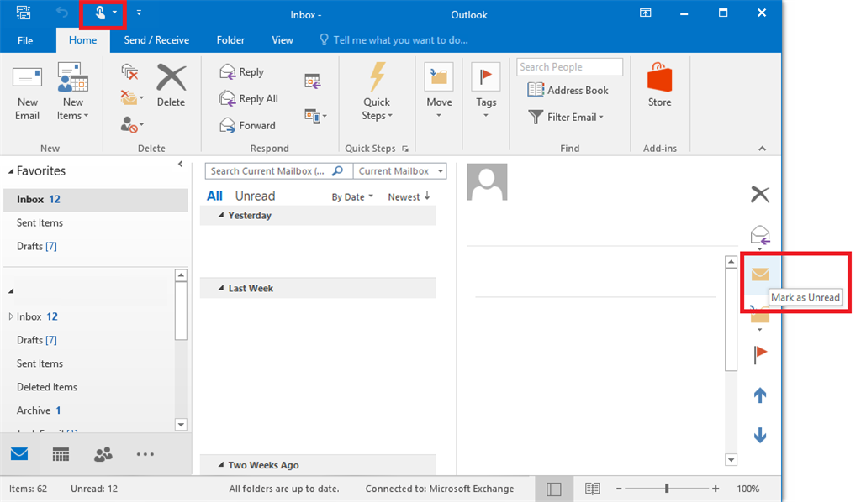Open the File tab
The image size is (861, 502).
25,40
